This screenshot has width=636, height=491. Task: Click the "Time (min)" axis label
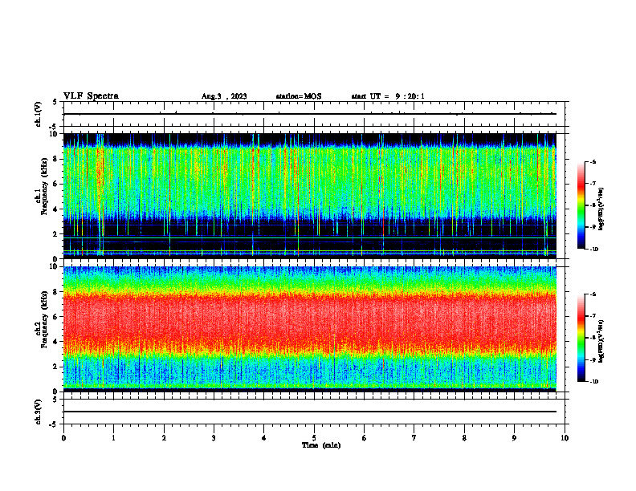pyautogui.click(x=321, y=445)
